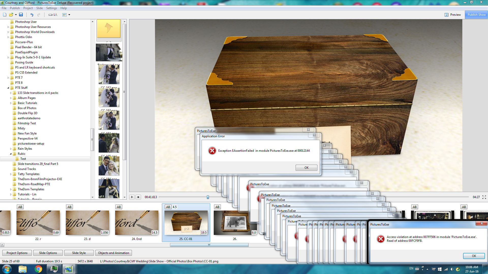This screenshot has height=274, width=488.
Task: Select the L:\ drive button
Action: tap(53, 15)
